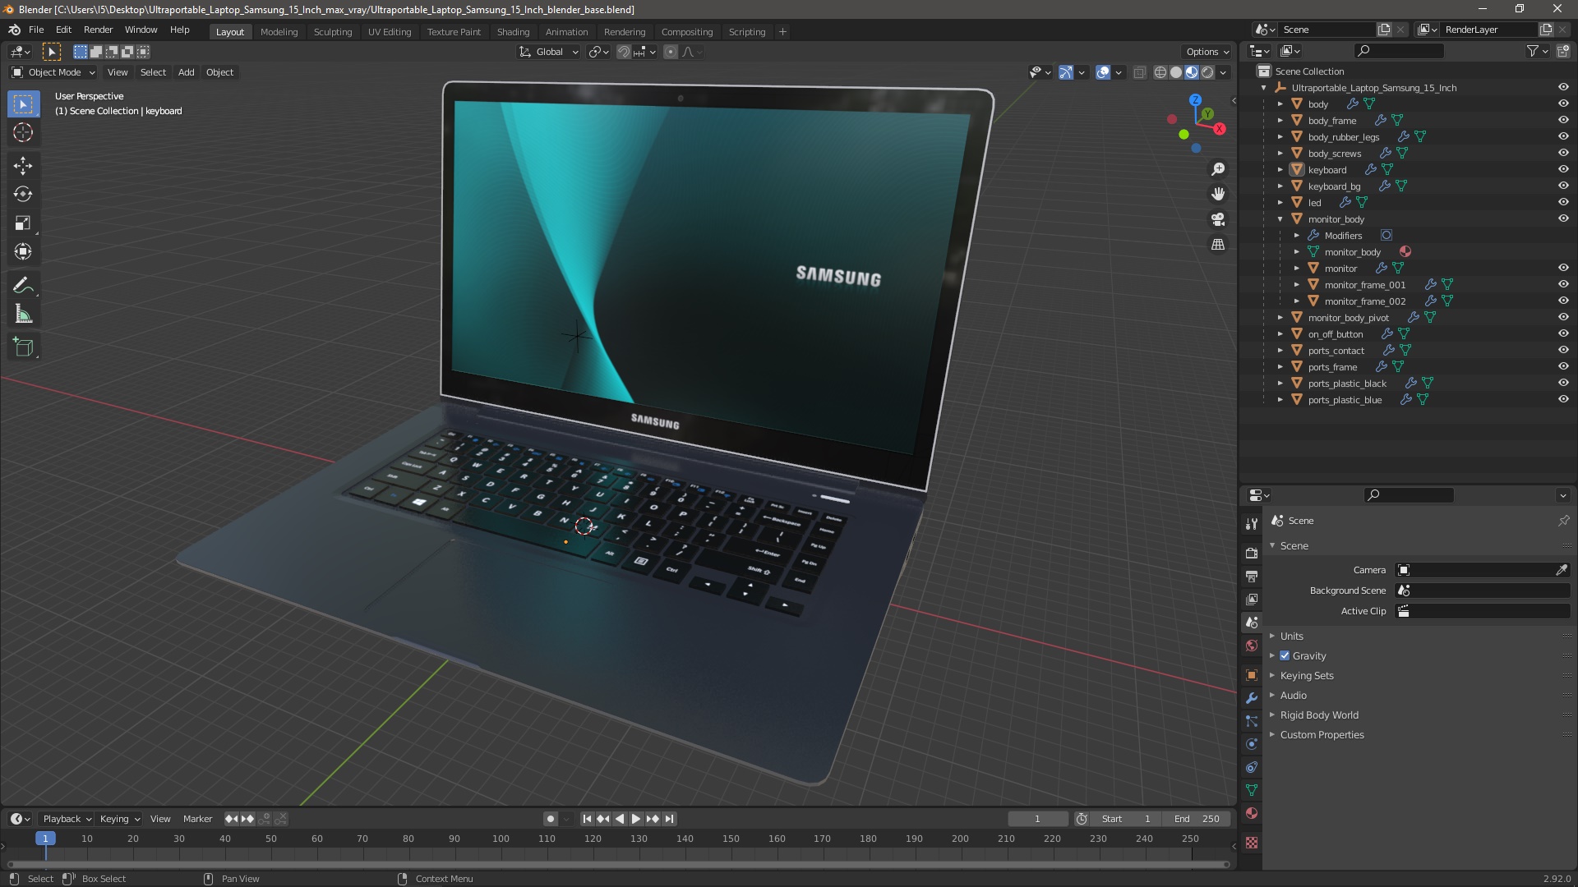The image size is (1578, 887).
Task: Open the Render menu
Action: (98, 30)
